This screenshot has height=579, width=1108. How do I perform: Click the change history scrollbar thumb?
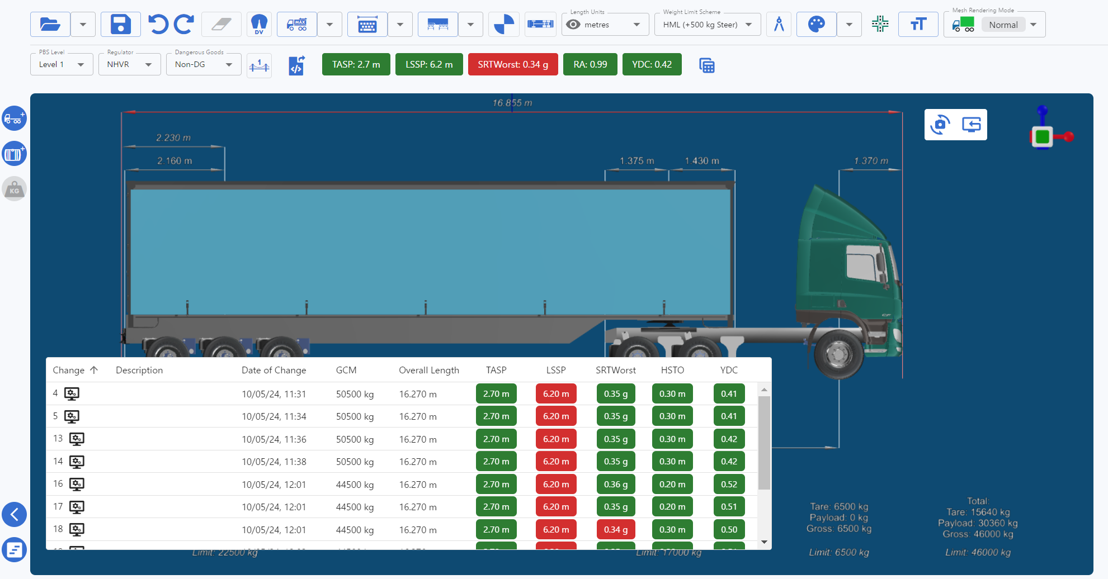pyautogui.click(x=764, y=443)
